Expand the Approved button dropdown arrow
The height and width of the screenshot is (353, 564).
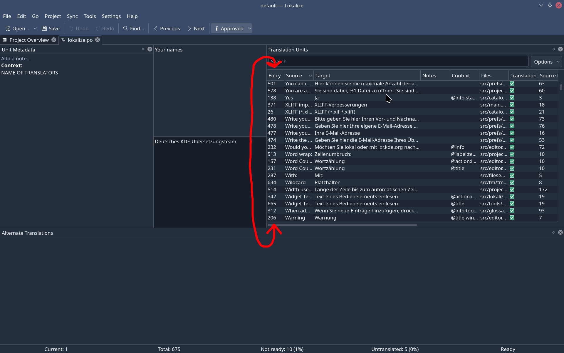pyautogui.click(x=249, y=29)
